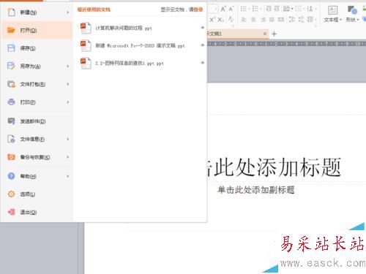This screenshot has width=366, height=274.
Task: Open the 文件打包(R) file package item
Action: [37, 84]
